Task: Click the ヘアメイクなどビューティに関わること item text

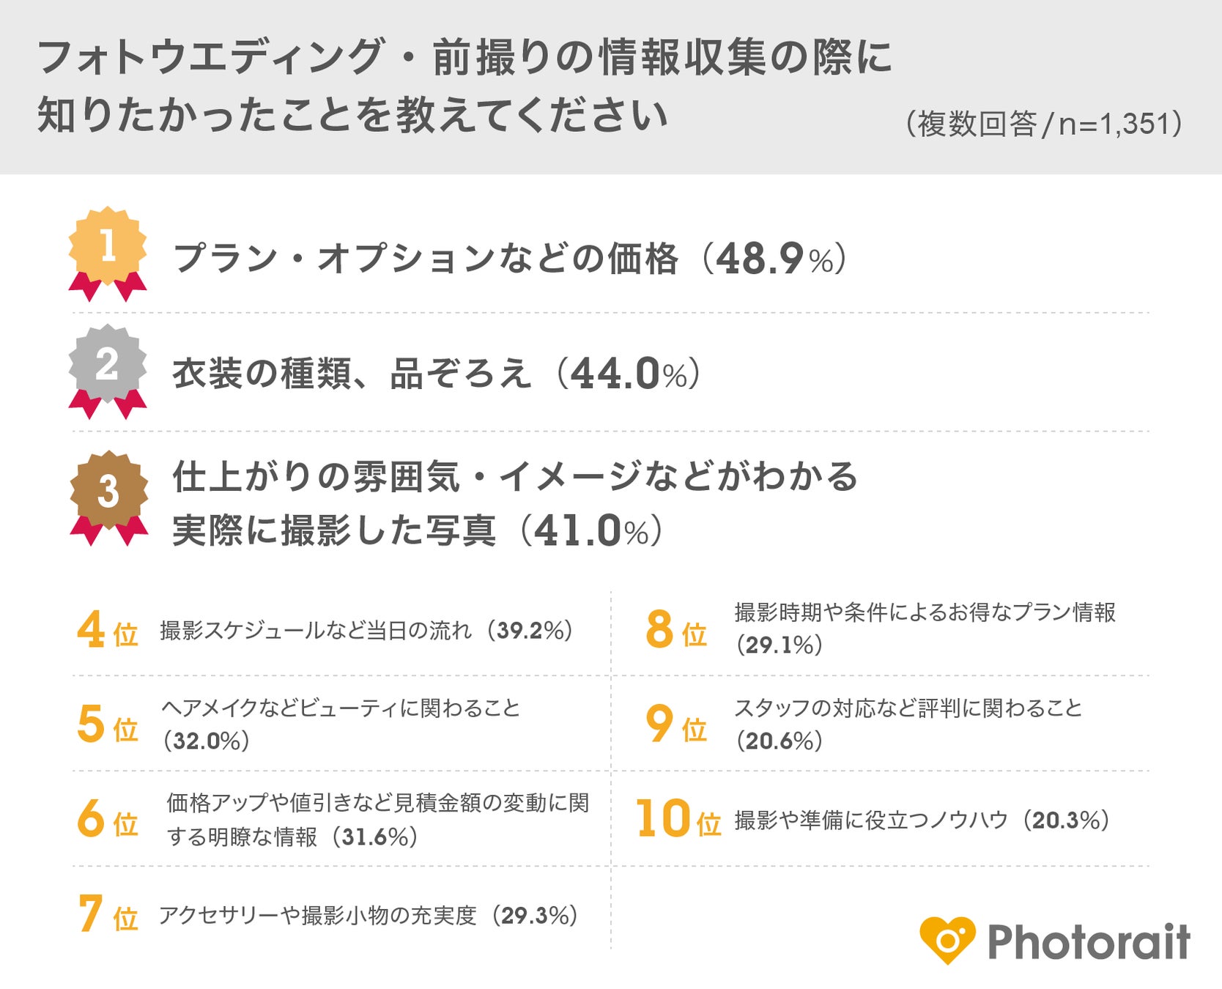Action: click(x=341, y=708)
